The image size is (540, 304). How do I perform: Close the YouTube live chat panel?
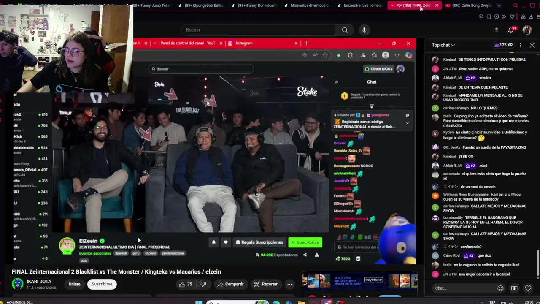532,45
